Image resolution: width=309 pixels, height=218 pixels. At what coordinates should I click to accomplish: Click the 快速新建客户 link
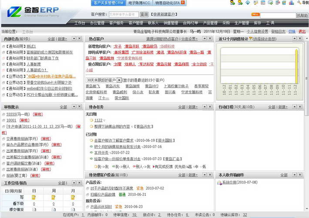164,14
